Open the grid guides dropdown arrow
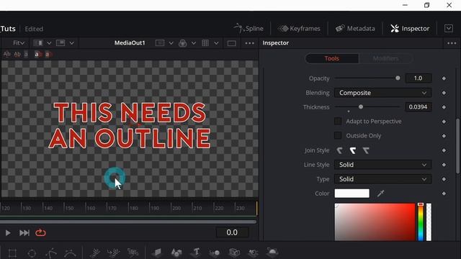 (216, 43)
